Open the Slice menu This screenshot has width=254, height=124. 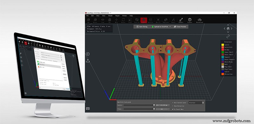(98, 16)
